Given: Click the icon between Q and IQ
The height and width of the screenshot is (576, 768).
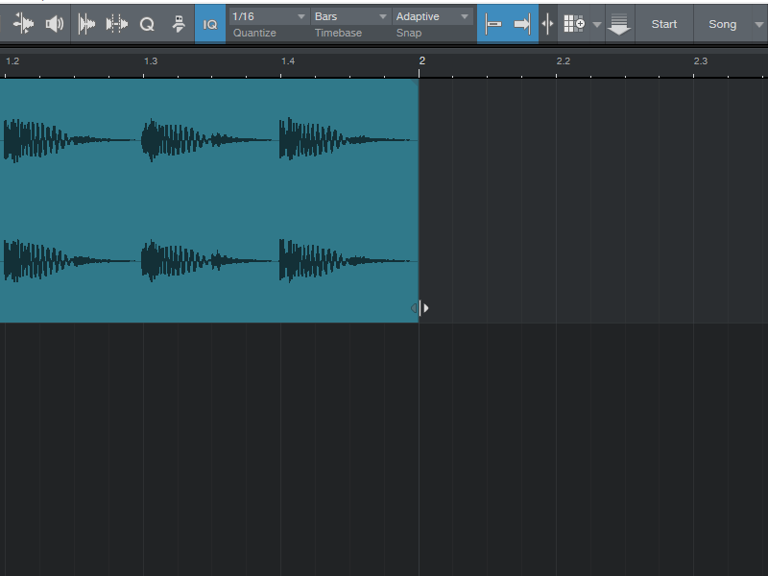Looking at the screenshot, I should (x=178, y=24).
